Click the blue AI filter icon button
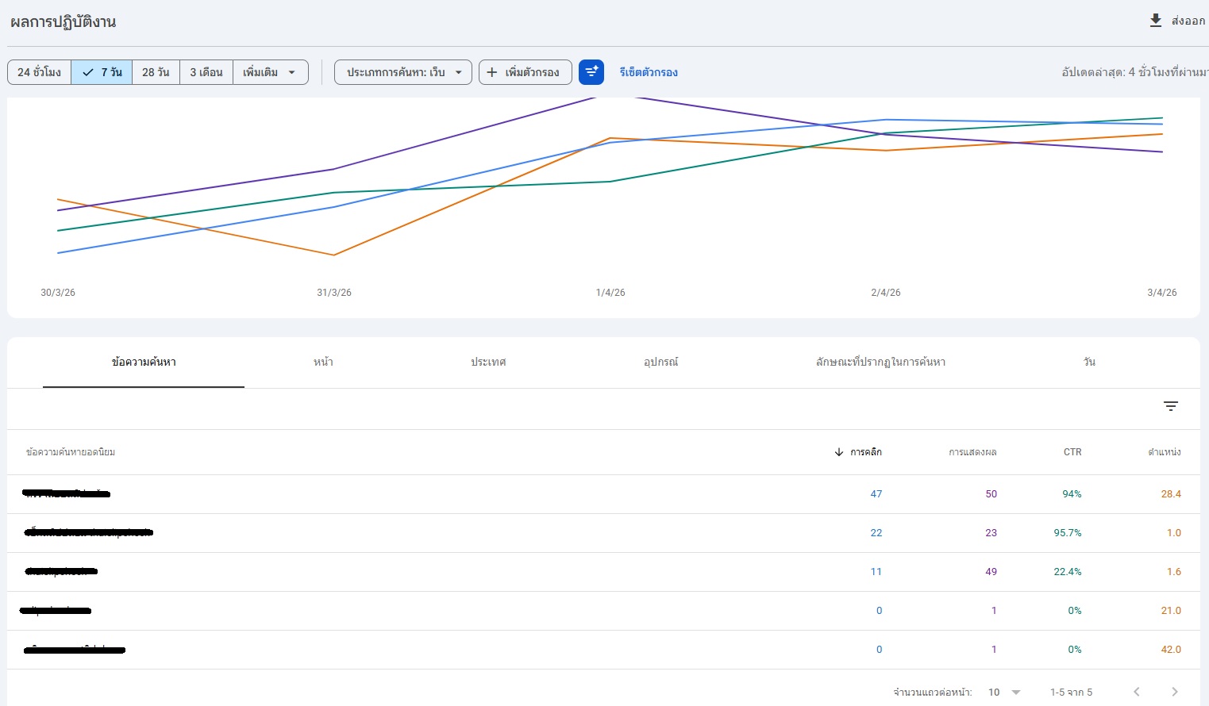 [x=591, y=72]
